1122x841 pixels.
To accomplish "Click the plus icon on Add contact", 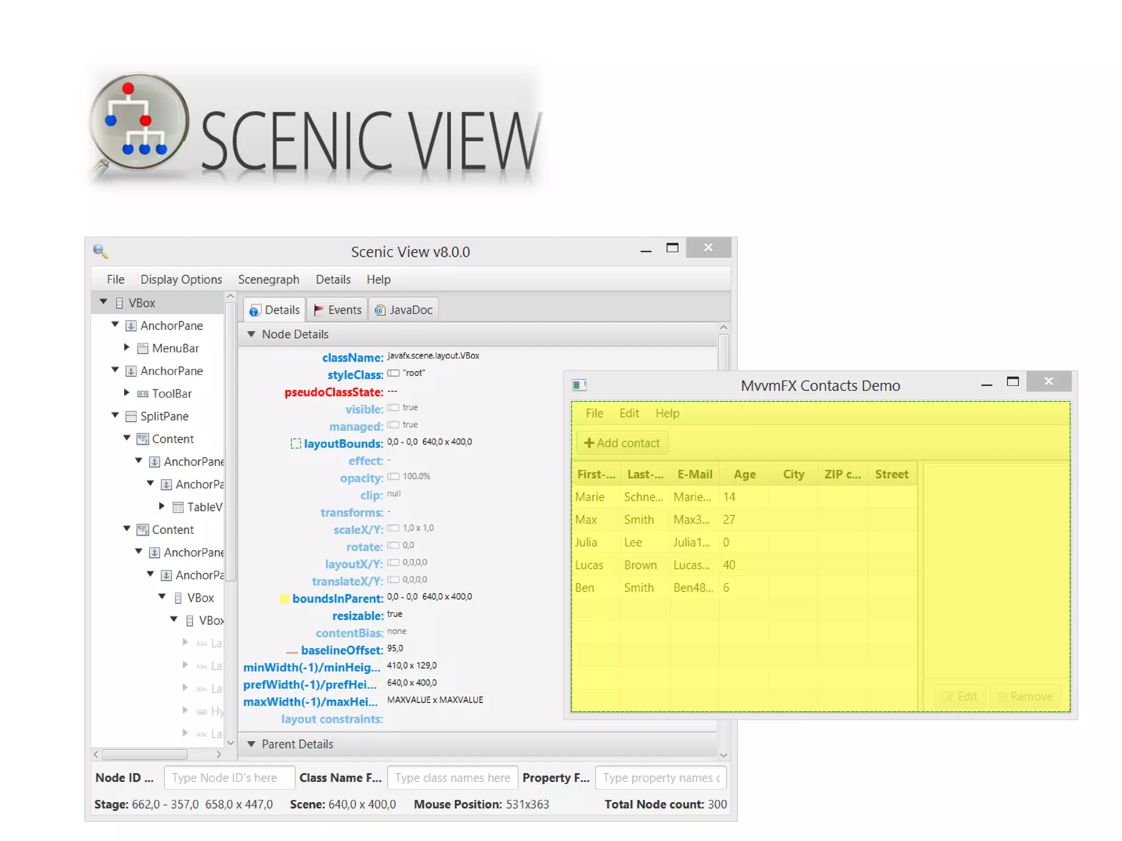I will [589, 443].
